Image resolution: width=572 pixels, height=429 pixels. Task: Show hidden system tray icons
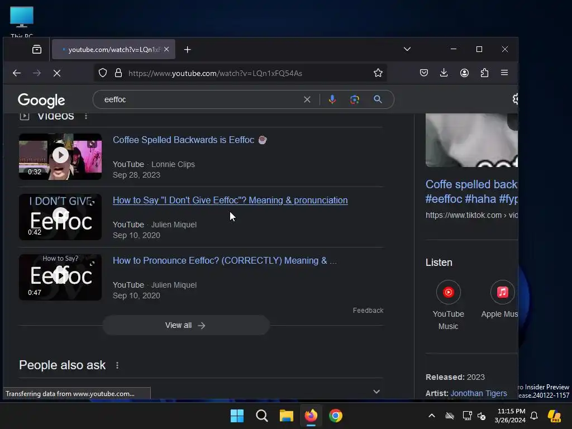[x=432, y=416]
